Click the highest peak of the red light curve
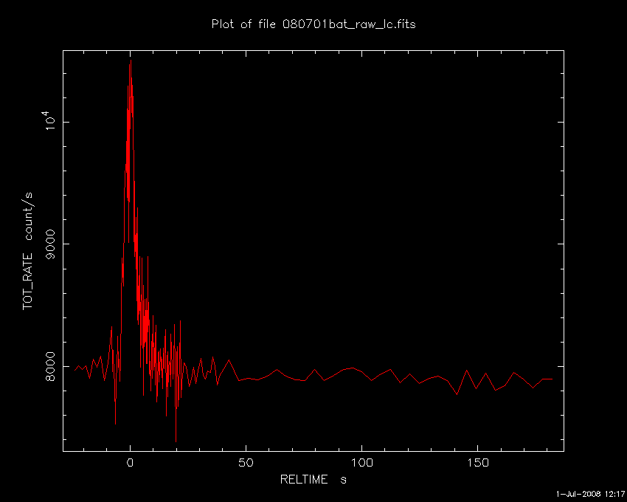Viewport: 627px width, 502px height. 131,61
